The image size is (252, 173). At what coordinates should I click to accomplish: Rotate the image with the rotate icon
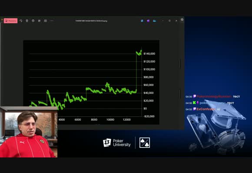21,21
